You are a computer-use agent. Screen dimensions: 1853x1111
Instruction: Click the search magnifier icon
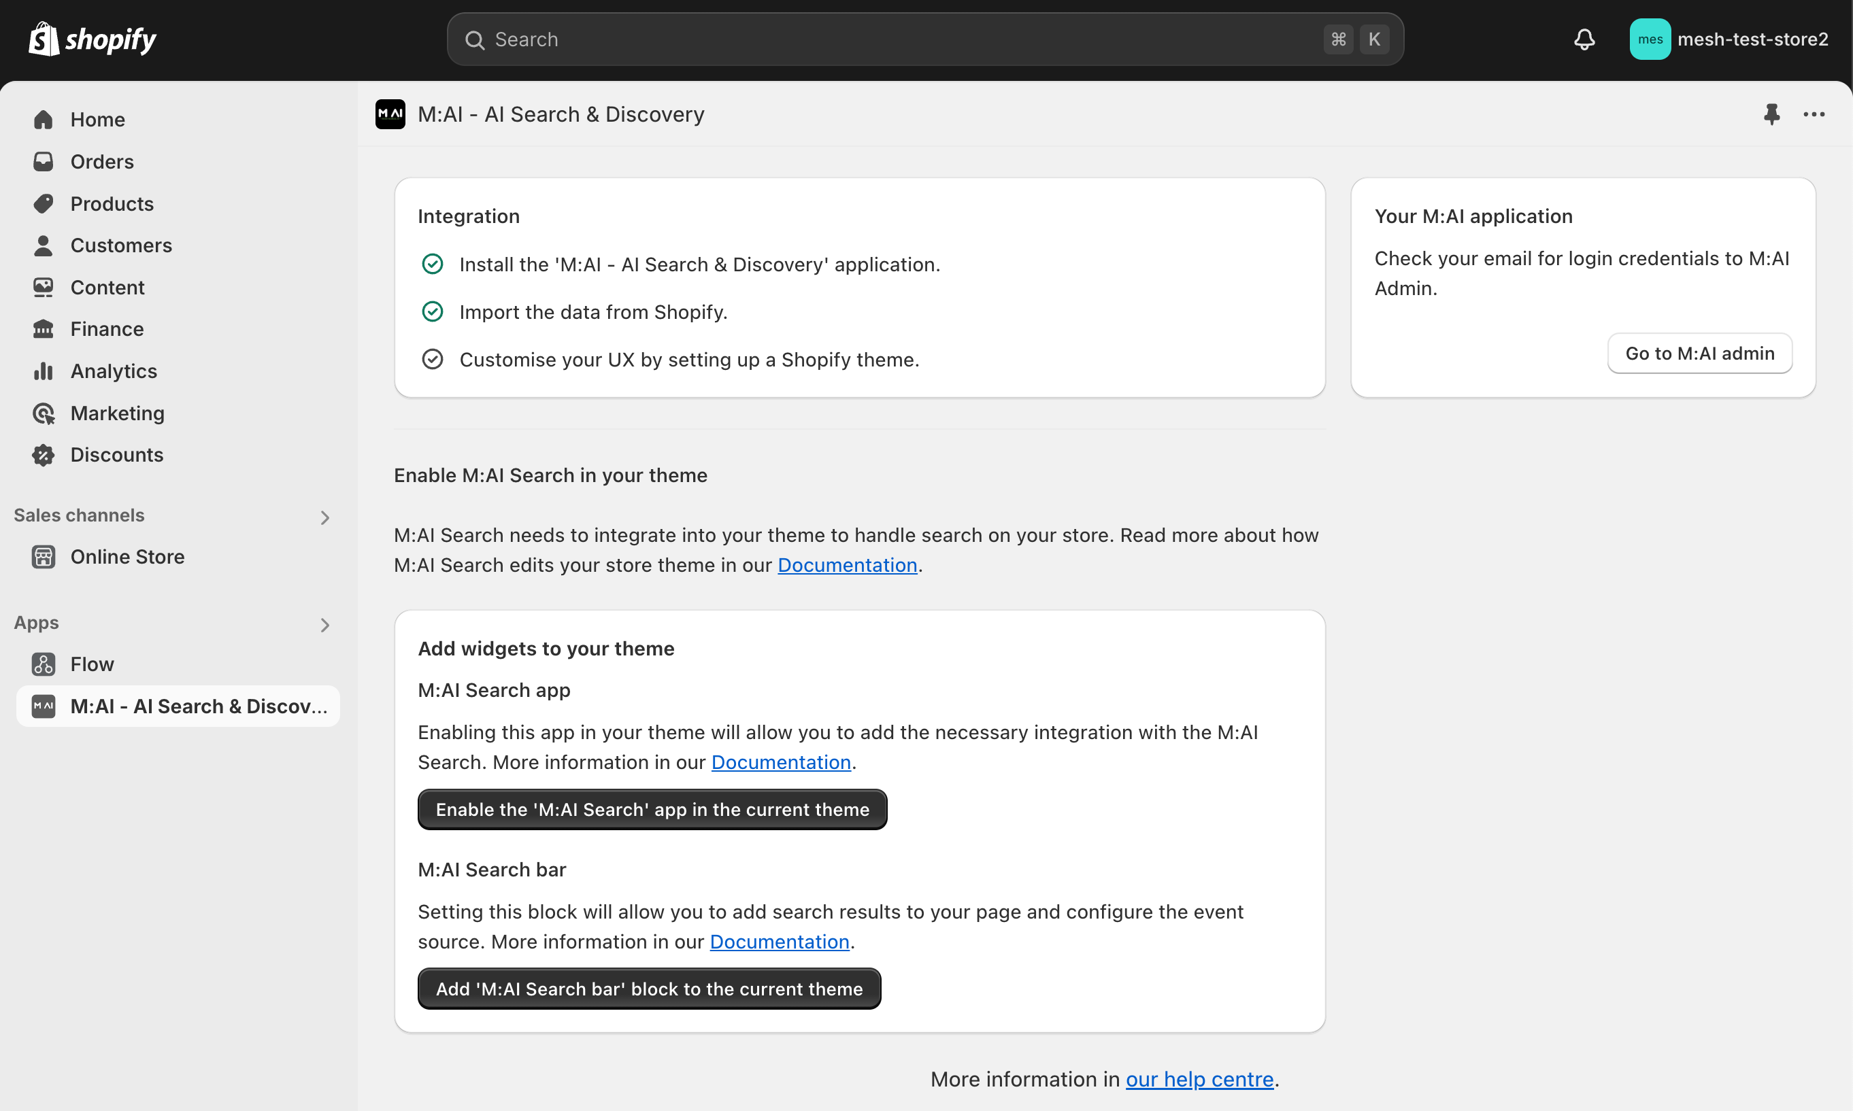coord(475,39)
